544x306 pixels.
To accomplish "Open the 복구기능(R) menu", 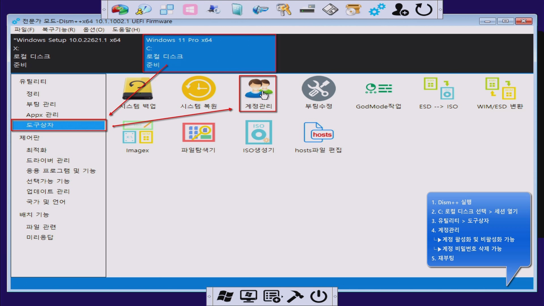I will coord(59,29).
